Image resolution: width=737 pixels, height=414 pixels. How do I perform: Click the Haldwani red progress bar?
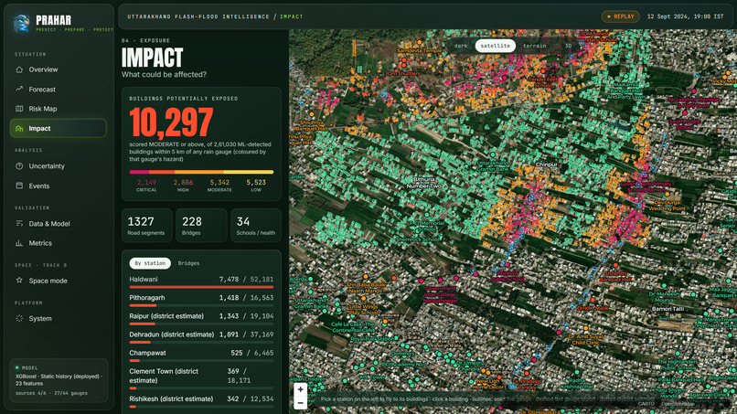click(201, 287)
